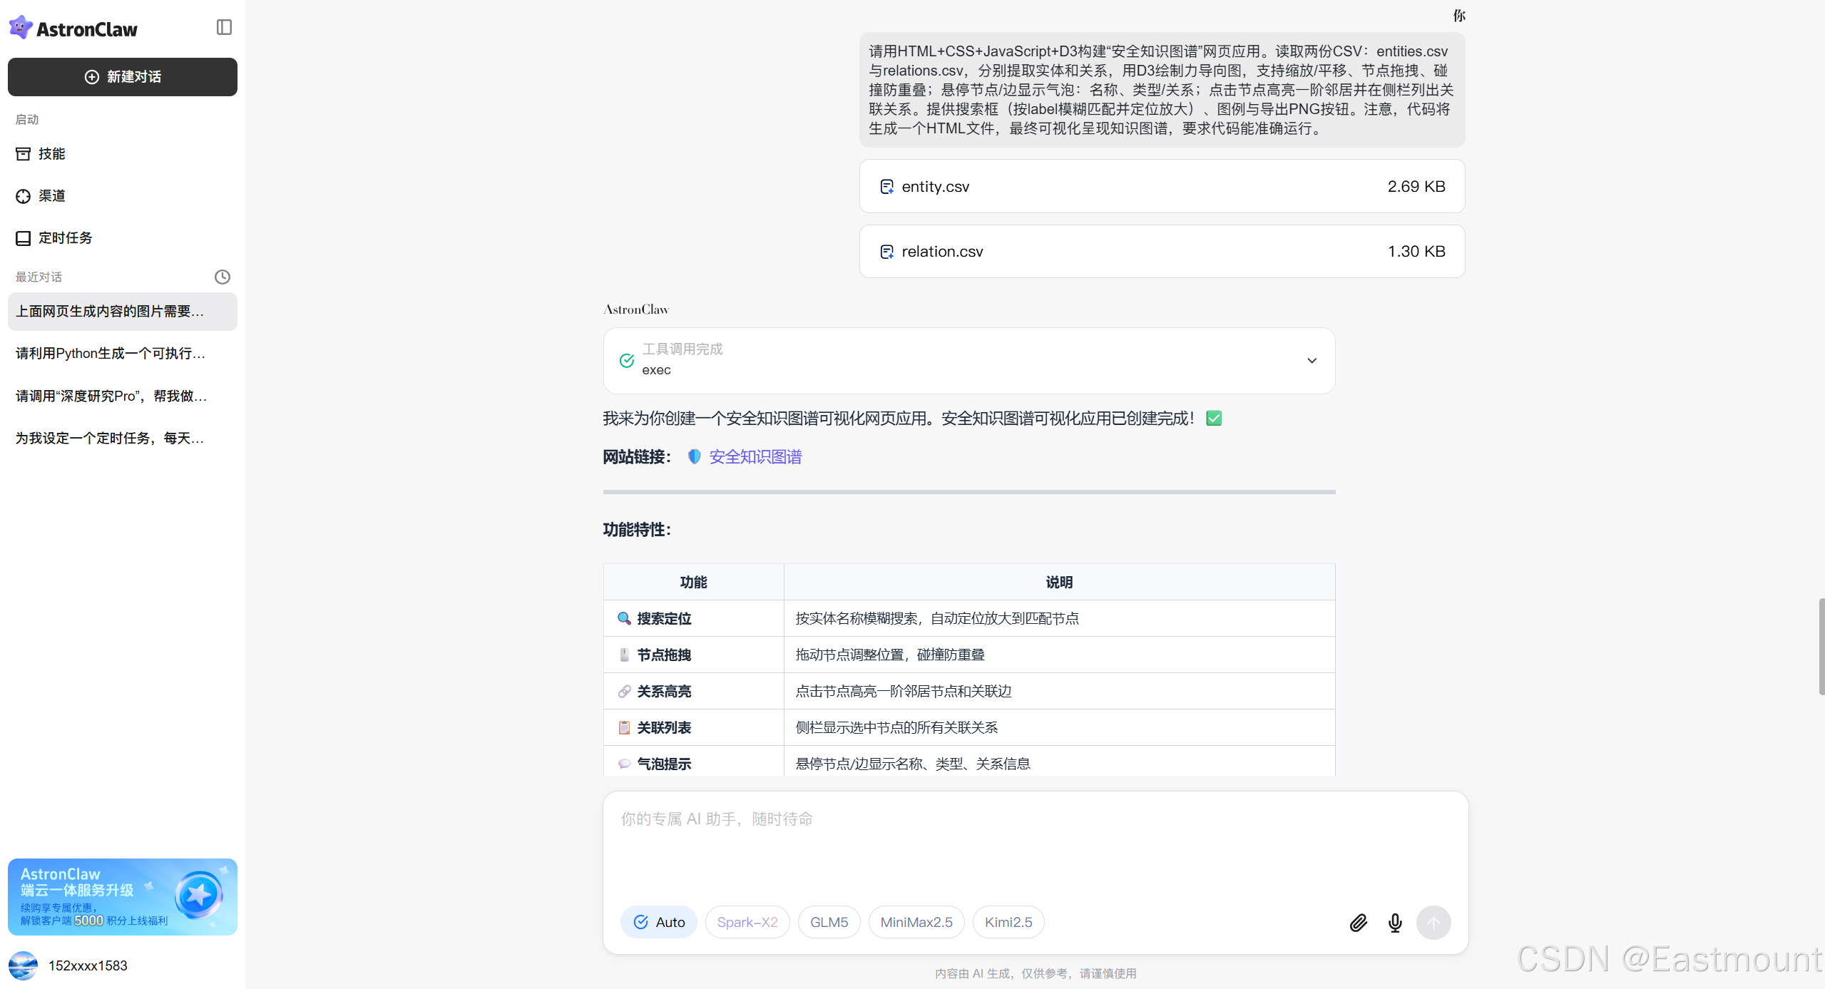
Task: Open the 安全知识图谱 website link
Action: pyautogui.click(x=755, y=457)
